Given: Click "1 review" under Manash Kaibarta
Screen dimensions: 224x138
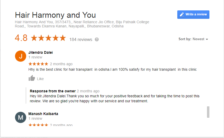Looking at the screenshot, I should [35, 118].
